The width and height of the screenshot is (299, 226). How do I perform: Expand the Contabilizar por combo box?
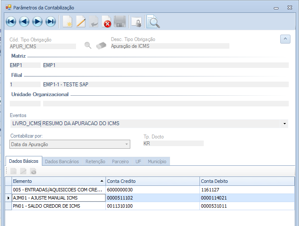tap(126, 144)
